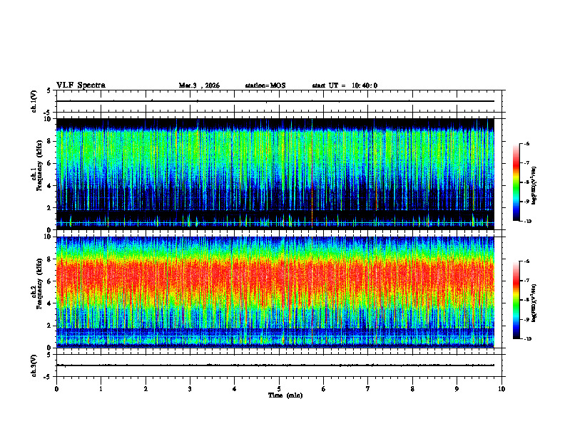Click the time axis tick label "9"
This screenshot has width=565, height=436.
coord(457,389)
